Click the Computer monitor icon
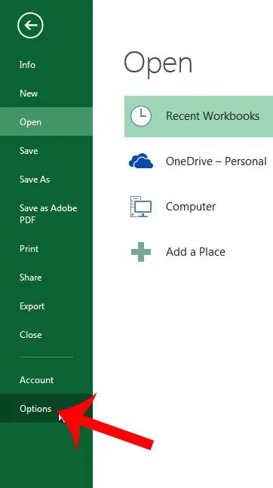This screenshot has height=488, width=273. (141, 207)
